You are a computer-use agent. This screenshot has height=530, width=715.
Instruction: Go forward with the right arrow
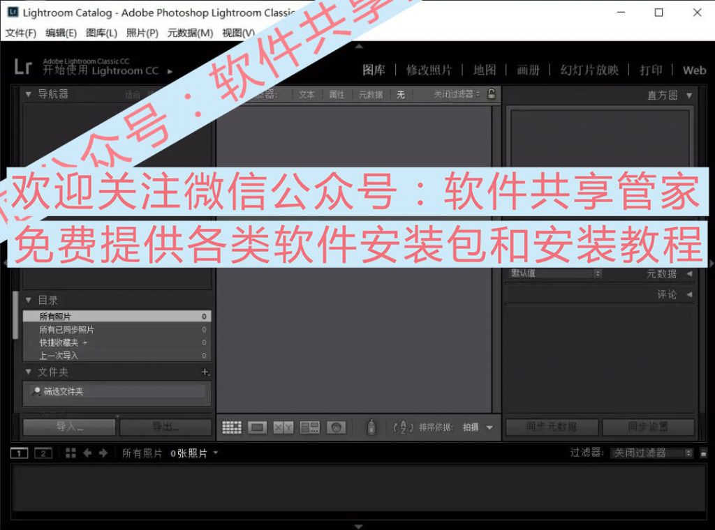point(103,453)
